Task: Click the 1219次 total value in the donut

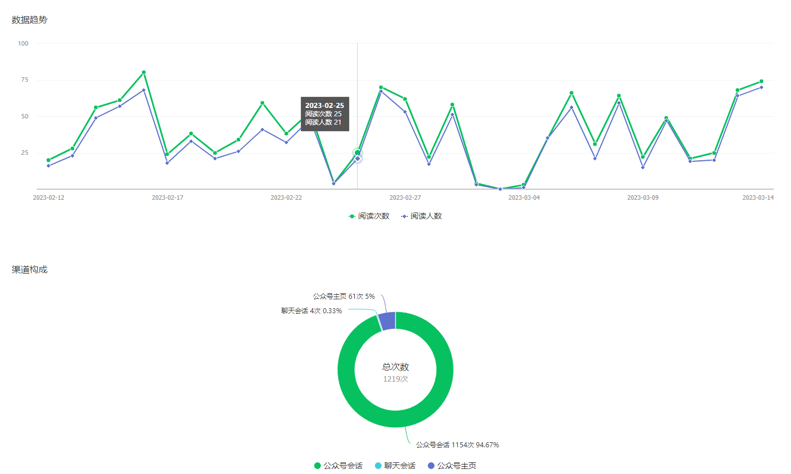Action: [x=395, y=379]
